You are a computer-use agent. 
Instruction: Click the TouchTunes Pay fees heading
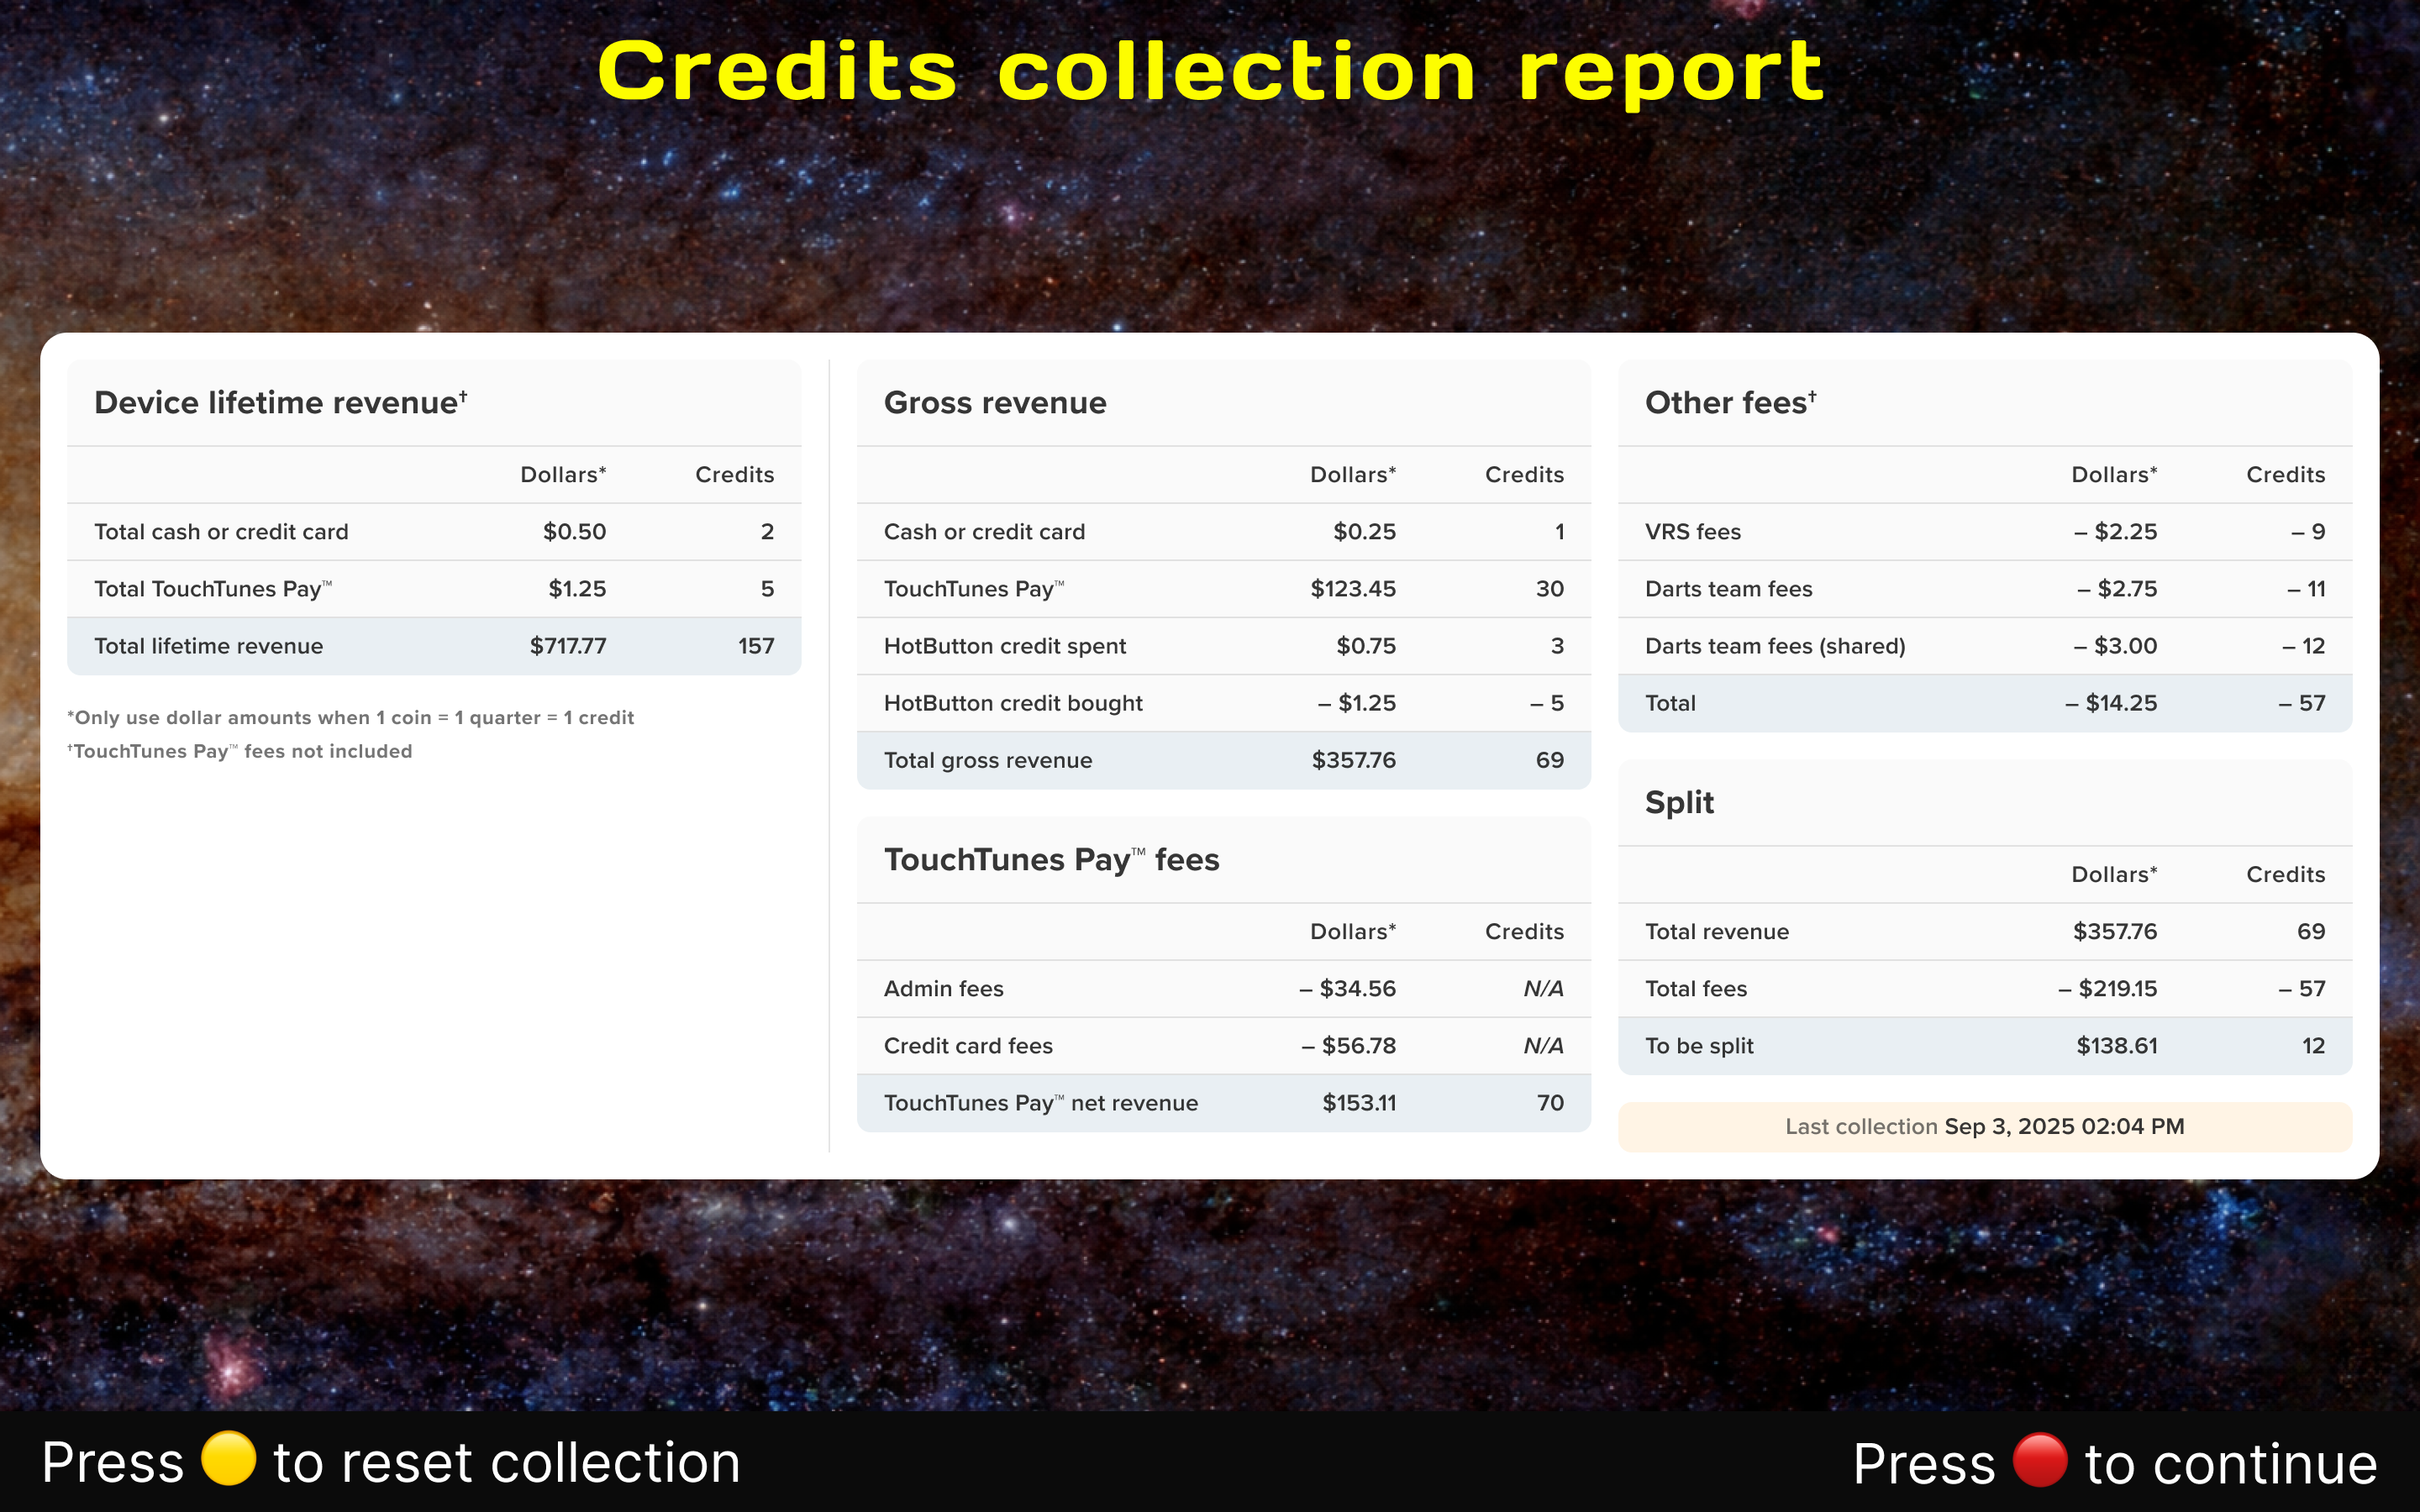click(x=1051, y=860)
